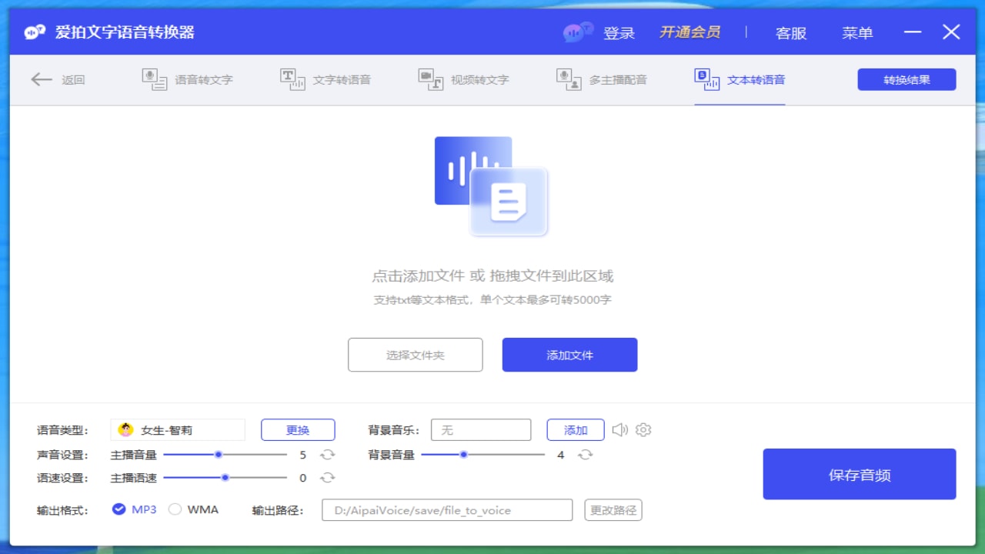Reset the 主播音量 slider with refresh icon

328,455
